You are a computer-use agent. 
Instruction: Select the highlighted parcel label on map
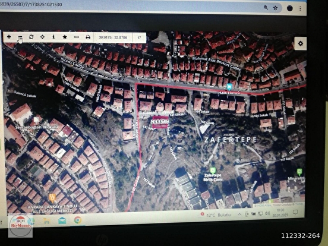pos(160,122)
